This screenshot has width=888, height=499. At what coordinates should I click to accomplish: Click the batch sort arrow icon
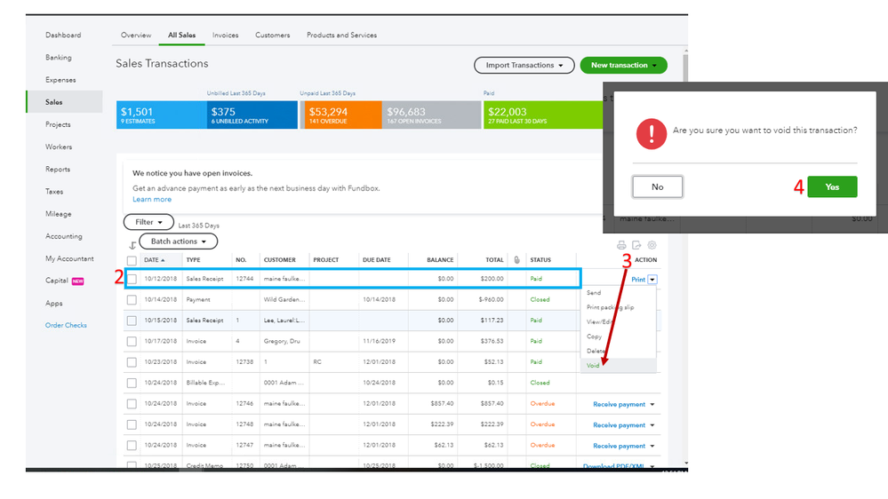(132, 245)
